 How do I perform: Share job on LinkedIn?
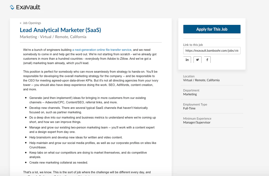(187, 60)
